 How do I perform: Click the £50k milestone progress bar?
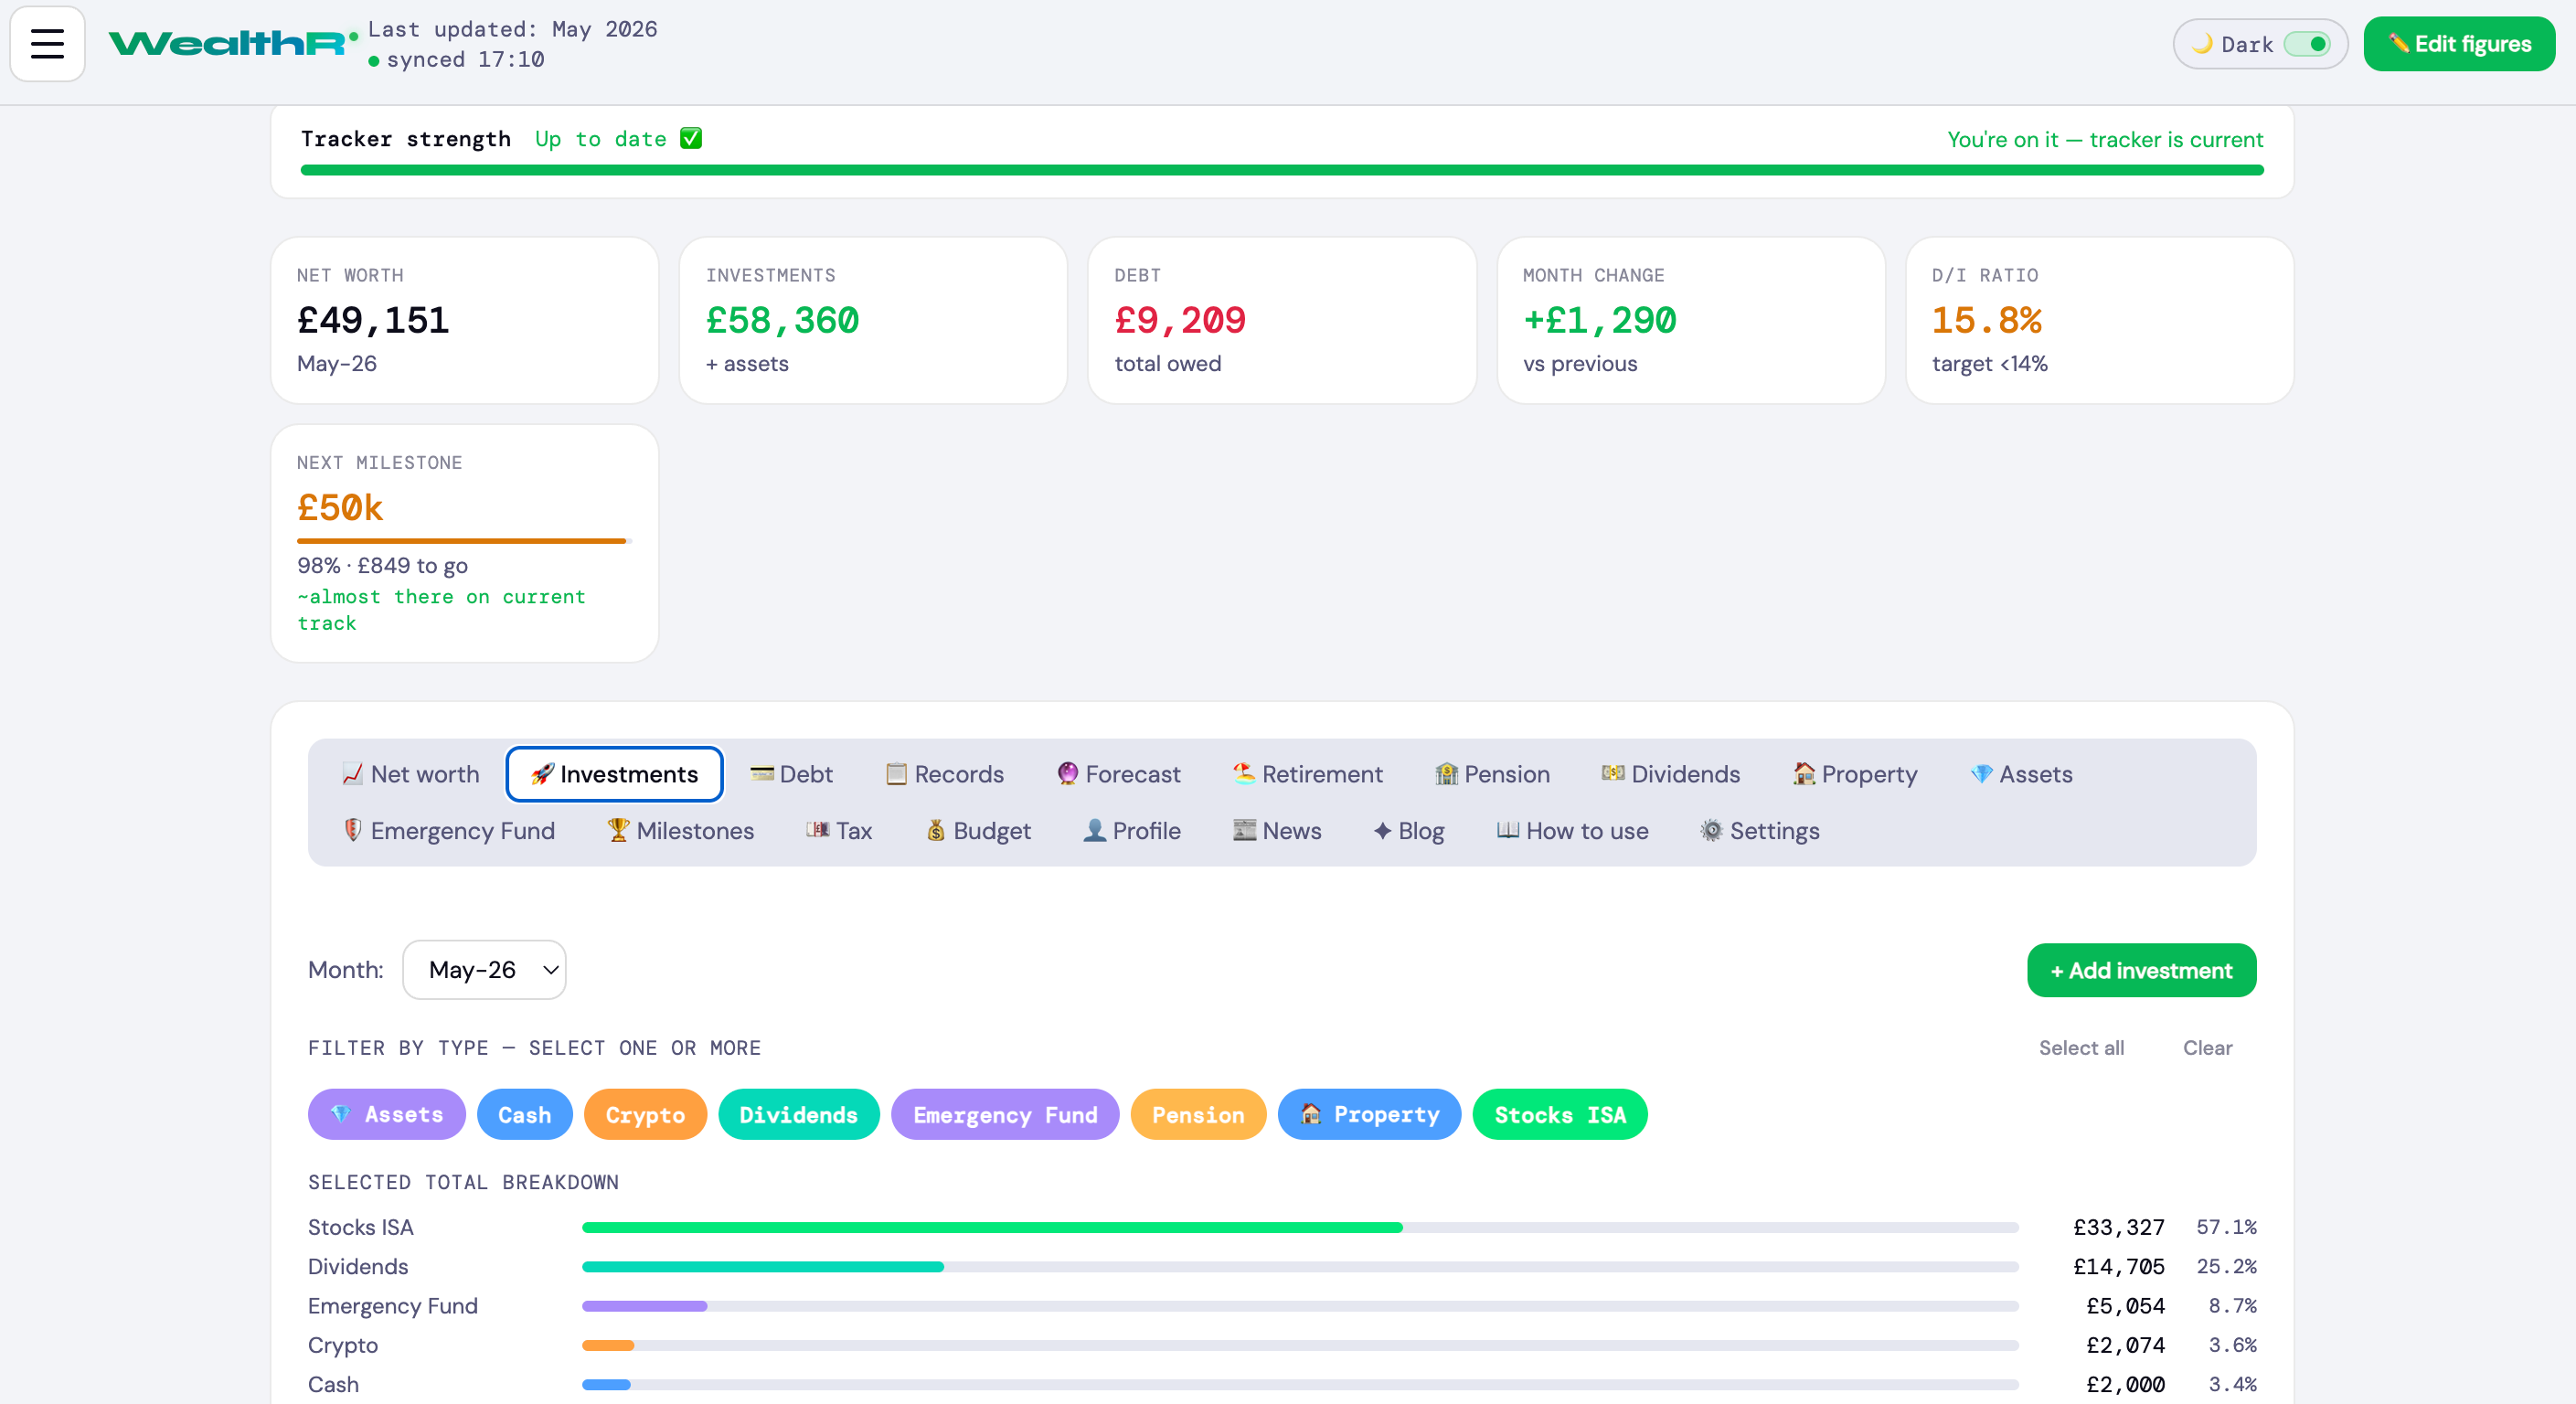coord(464,541)
